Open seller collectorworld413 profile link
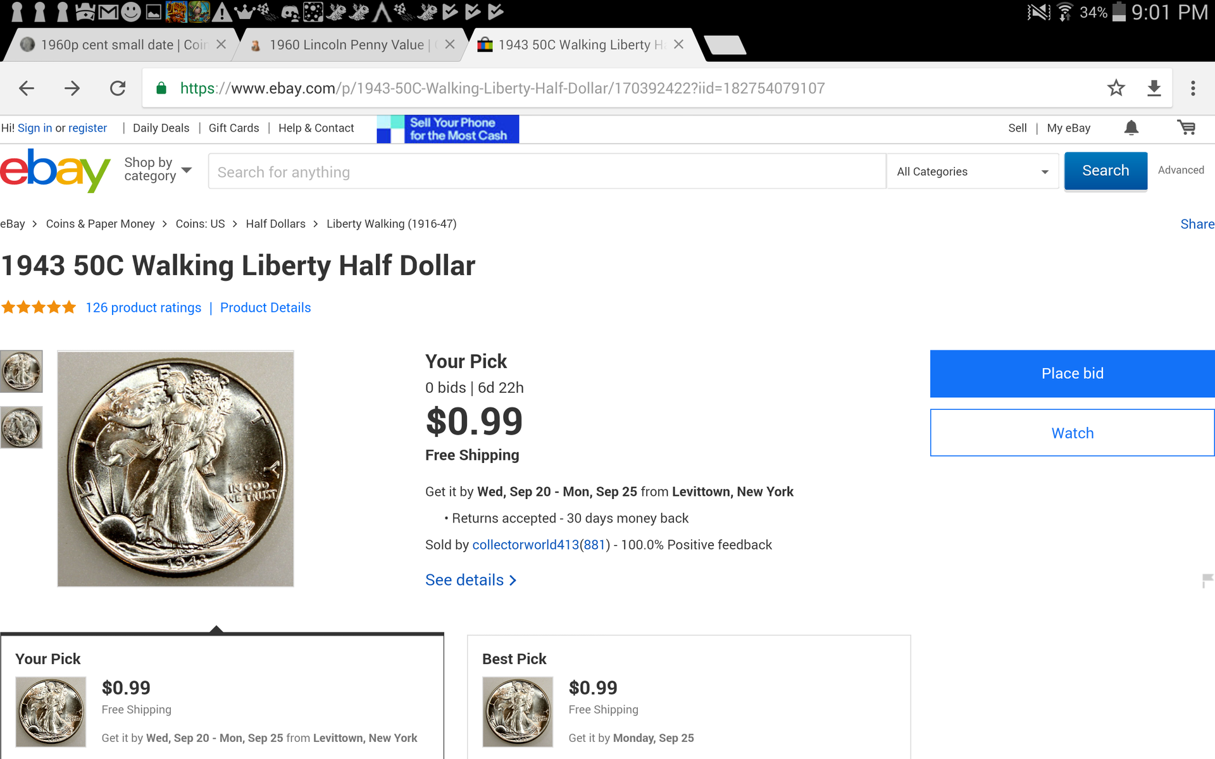The height and width of the screenshot is (759, 1215). click(525, 545)
